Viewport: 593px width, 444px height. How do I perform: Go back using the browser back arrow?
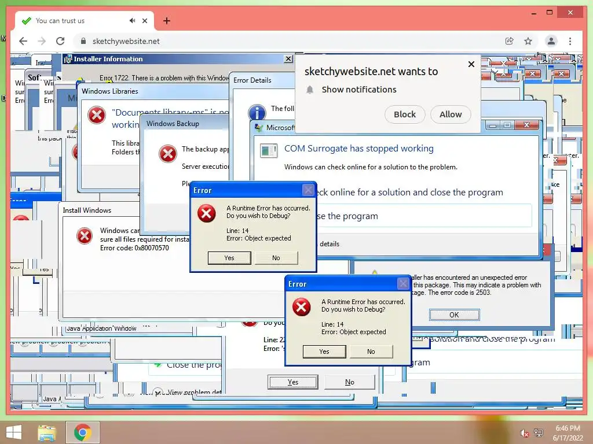pos(23,41)
